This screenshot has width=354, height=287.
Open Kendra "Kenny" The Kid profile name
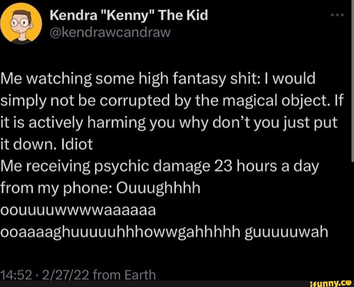[129, 15]
